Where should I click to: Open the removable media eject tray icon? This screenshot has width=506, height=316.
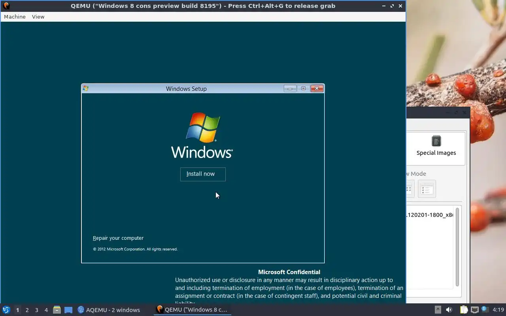coord(438,310)
